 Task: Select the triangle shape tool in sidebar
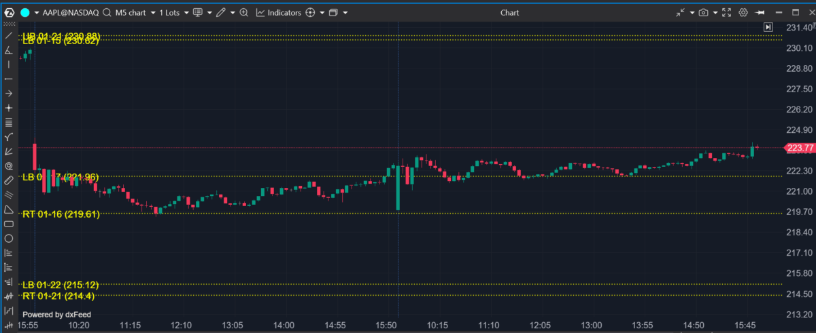[x=8, y=210]
